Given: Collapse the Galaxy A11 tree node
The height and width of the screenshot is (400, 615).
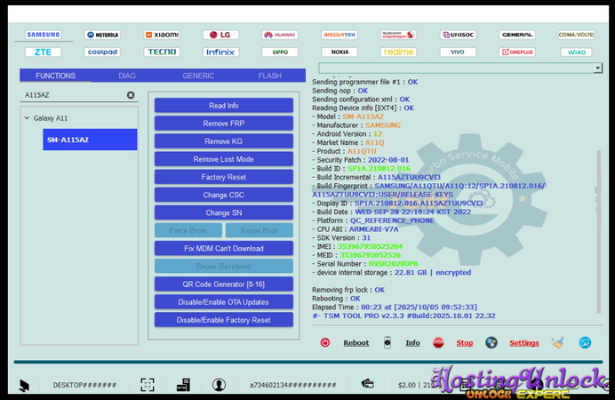Looking at the screenshot, I should (x=27, y=118).
